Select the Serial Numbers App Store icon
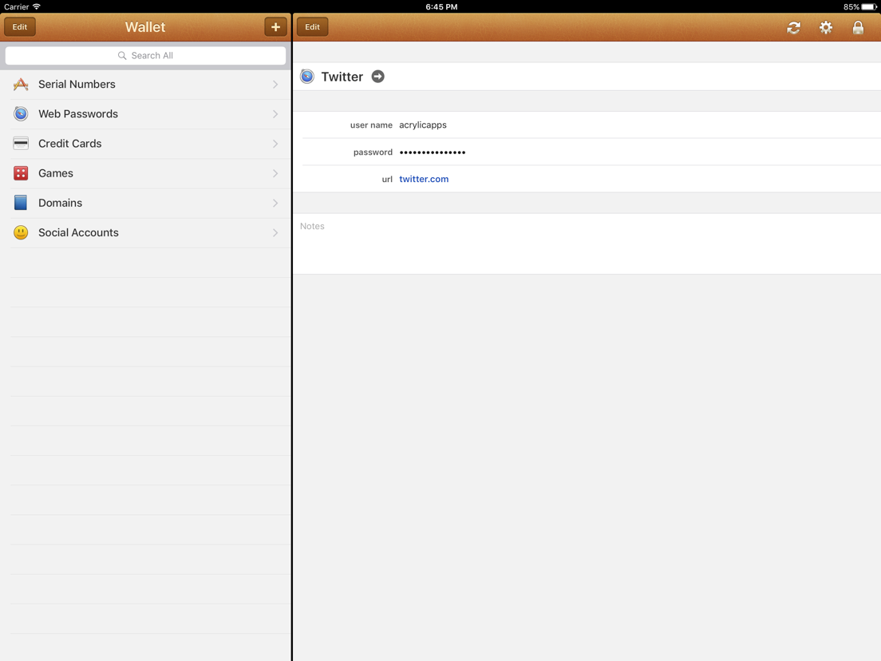 coord(21,85)
